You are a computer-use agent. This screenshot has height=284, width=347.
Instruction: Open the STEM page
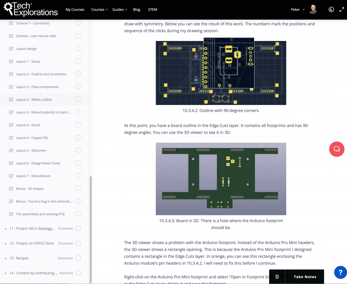pos(152,9)
